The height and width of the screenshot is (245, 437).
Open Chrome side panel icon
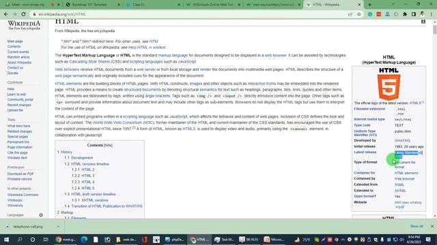pyautogui.click(x=414, y=14)
